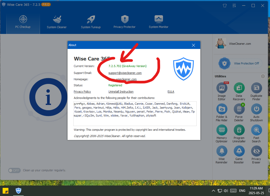This screenshot has width=270, height=196.
Task: Launch the Image Editor utility
Action: [x=222, y=91]
